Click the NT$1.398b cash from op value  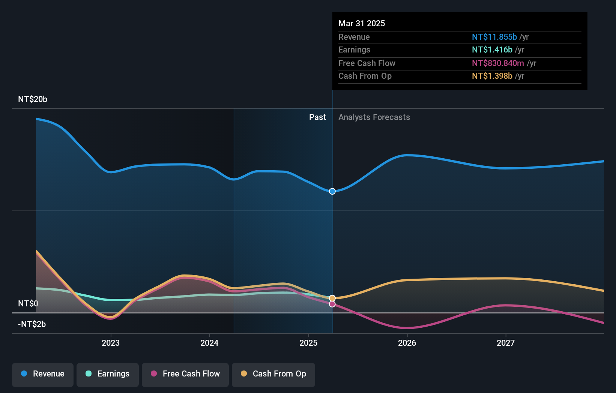(492, 76)
